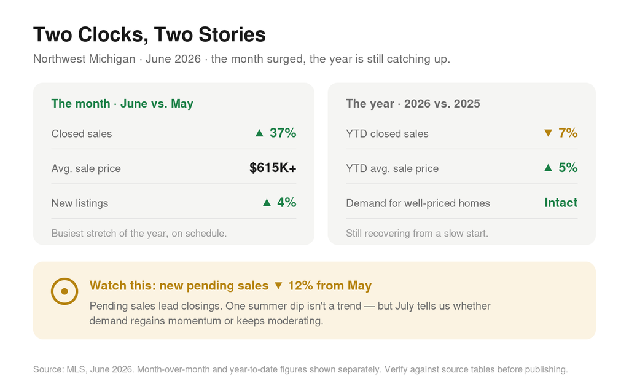629x389 pixels.
Task: Click the down arrow next to 7%
Action: pyautogui.click(x=548, y=133)
